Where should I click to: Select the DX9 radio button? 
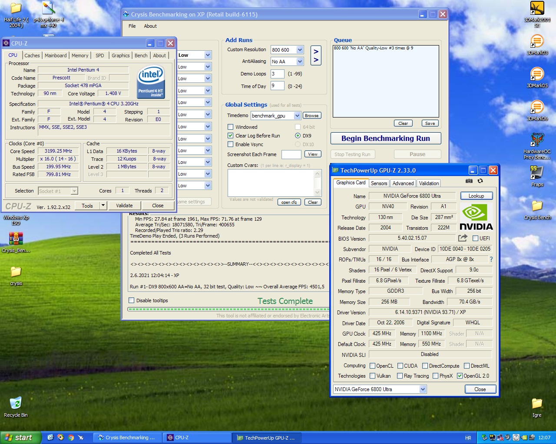pyautogui.click(x=298, y=136)
